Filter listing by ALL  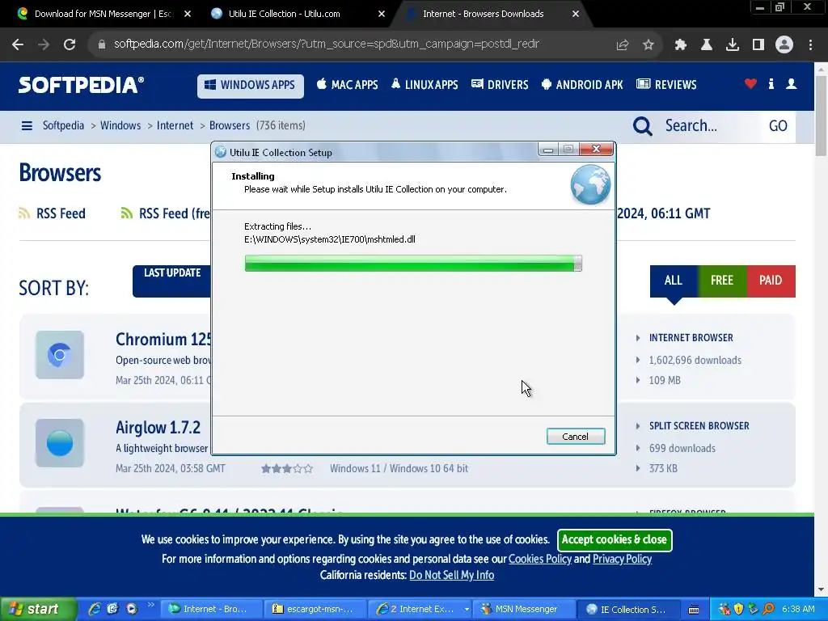[x=674, y=281]
